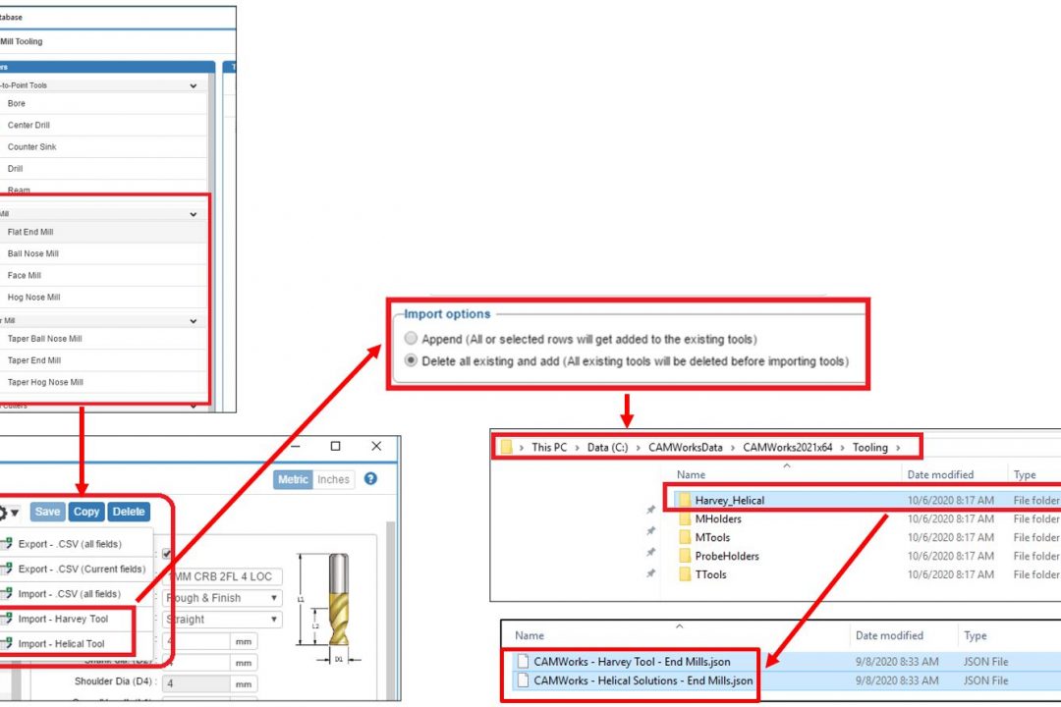This screenshot has height=707, width=1061.
Task: Choose Import - Helical Tool
Action: pos(61,644)
